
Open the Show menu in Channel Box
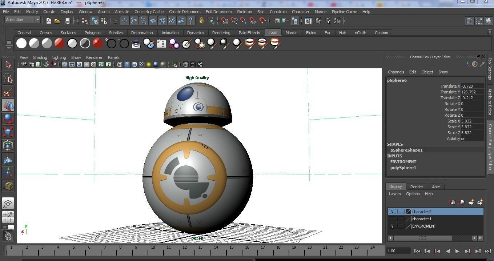point(443,72)
